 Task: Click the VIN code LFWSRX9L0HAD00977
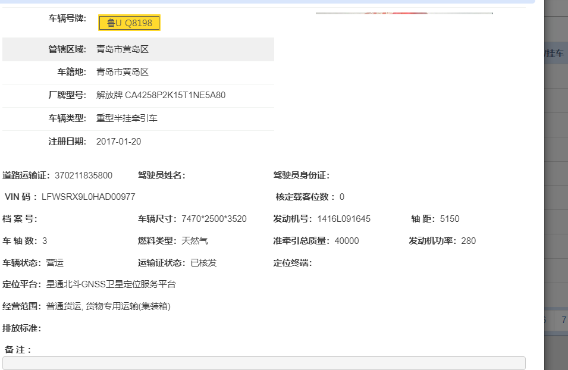click(88, 197)
